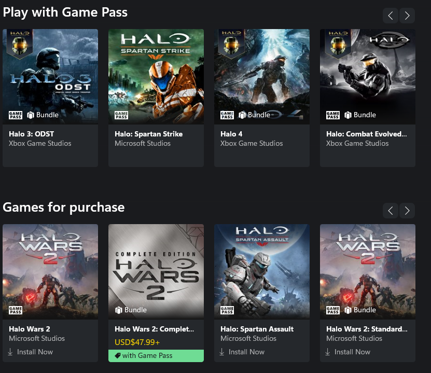Open cover art above the plain 'Halo Wars 2' title
The width and height of the screenshot is (431, 373).
[x=50, y=272]
